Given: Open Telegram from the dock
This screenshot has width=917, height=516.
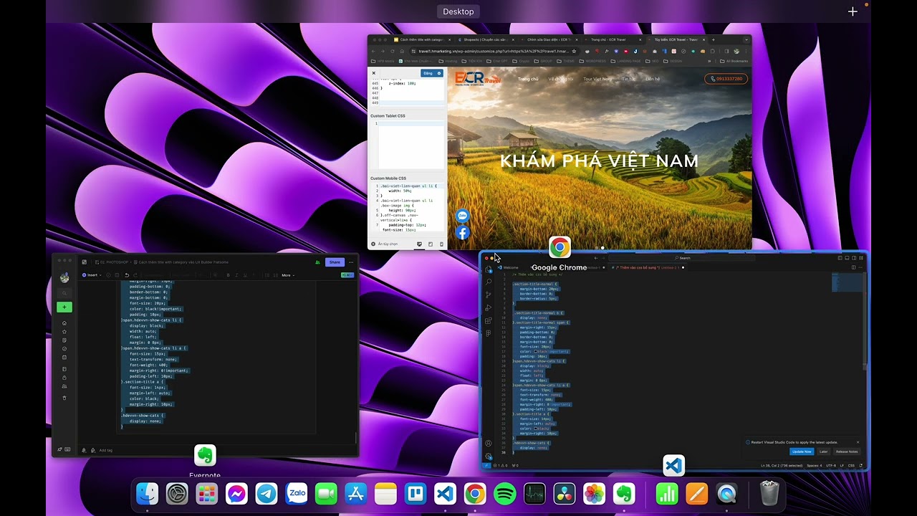Looking at the screenshot, I should 267,494.
